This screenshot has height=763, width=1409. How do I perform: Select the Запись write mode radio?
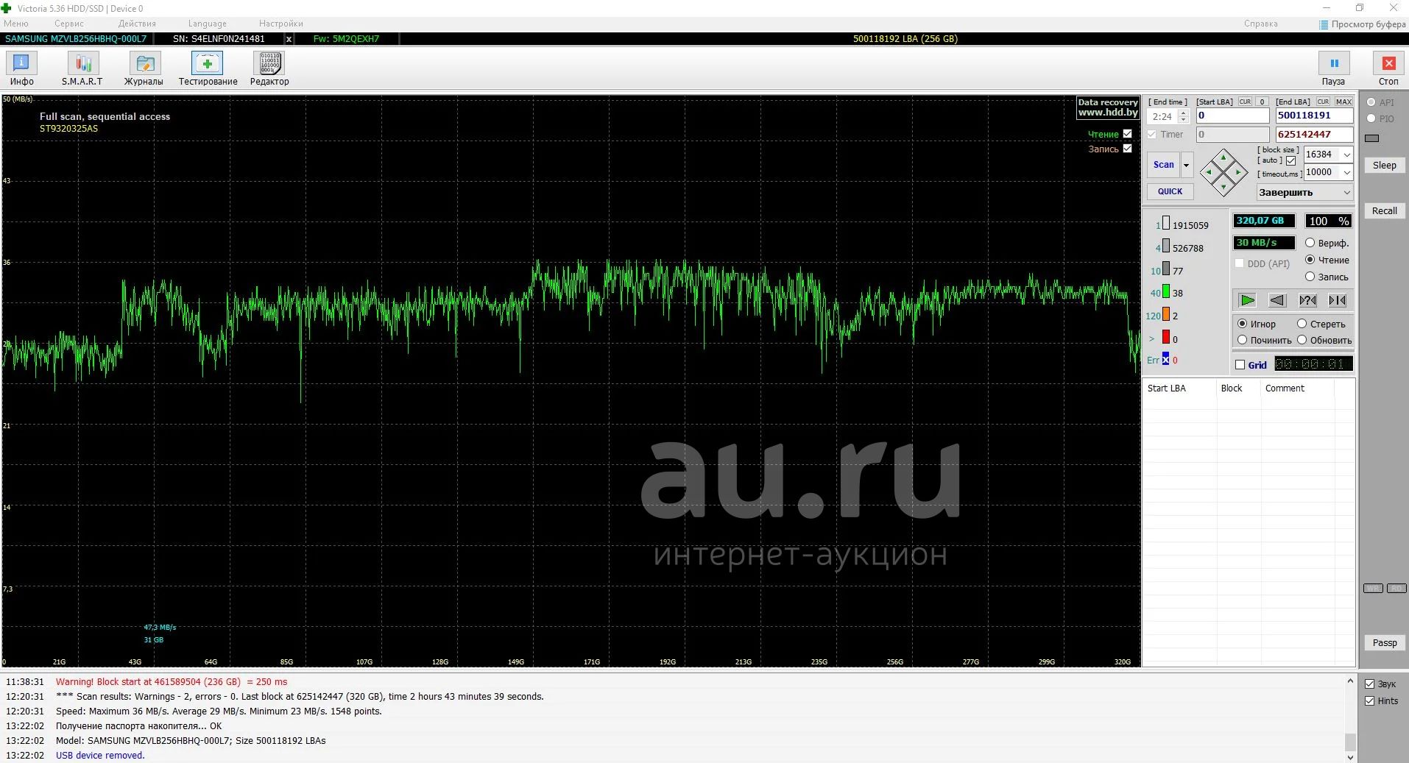[x=1310, y=277]
